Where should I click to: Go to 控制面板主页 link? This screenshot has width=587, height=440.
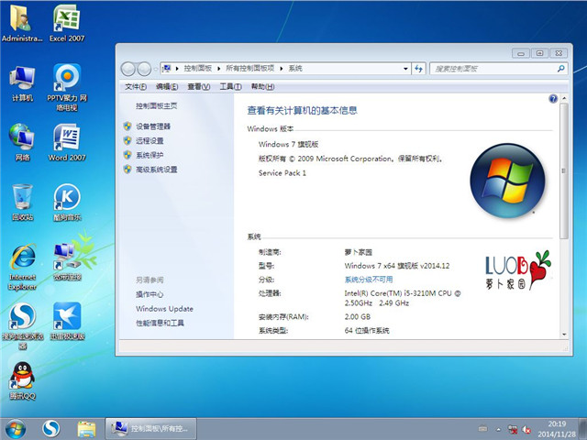click(157, 106)
